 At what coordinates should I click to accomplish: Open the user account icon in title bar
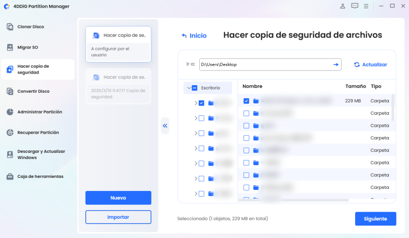[343, 6]
